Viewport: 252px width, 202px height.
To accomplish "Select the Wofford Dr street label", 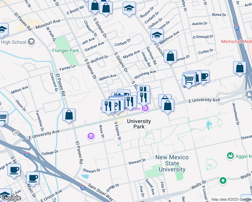I will tap(99, 59).
